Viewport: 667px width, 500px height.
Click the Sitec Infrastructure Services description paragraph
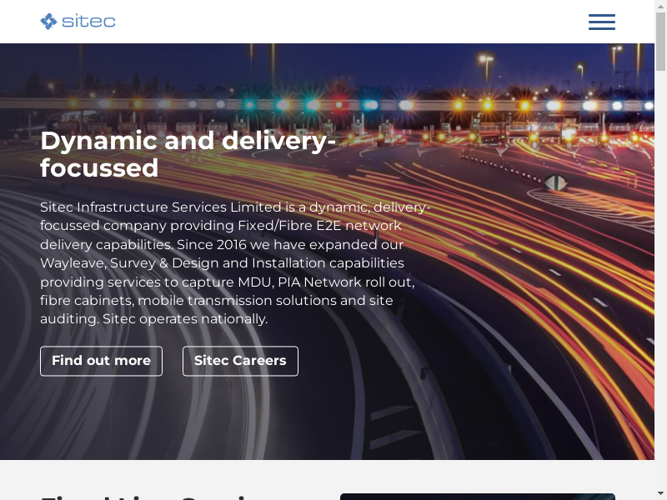pos(233,262)
